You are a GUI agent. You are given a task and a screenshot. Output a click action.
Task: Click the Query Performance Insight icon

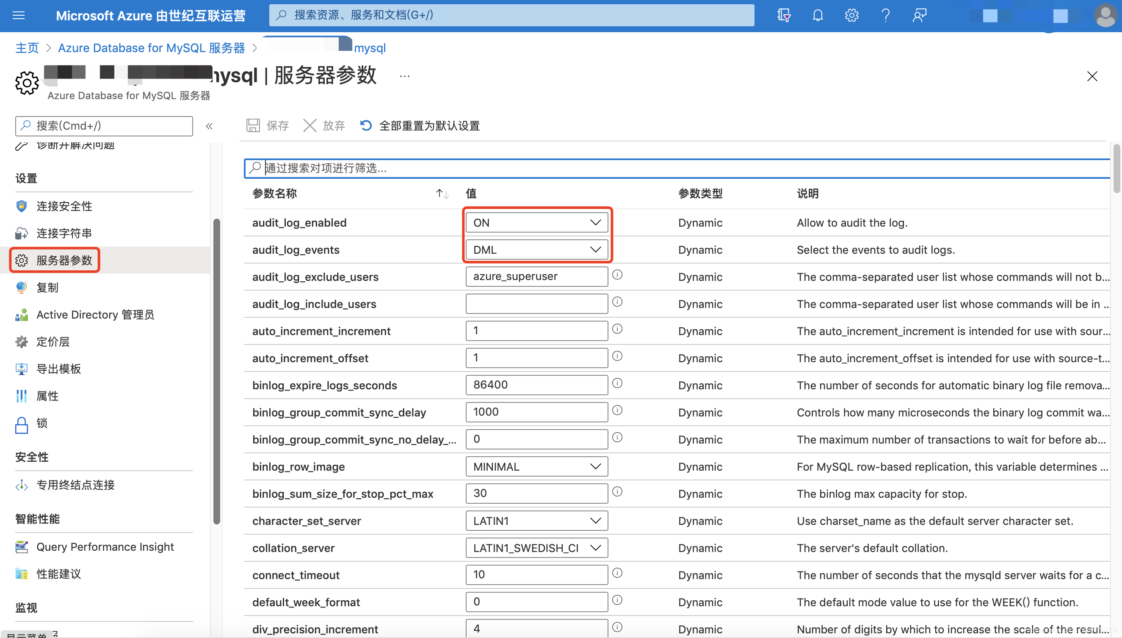pos(21,547)
